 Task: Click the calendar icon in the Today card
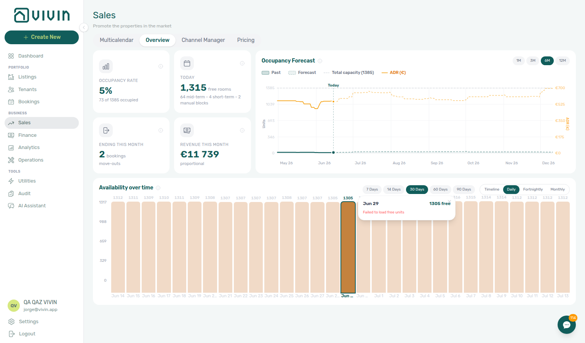187,63
